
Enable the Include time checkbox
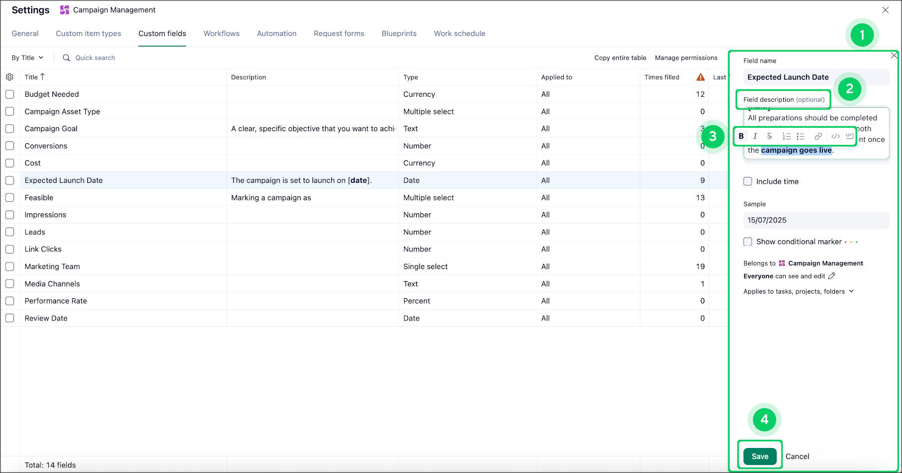pyautogui.click(x=748, y=181)
